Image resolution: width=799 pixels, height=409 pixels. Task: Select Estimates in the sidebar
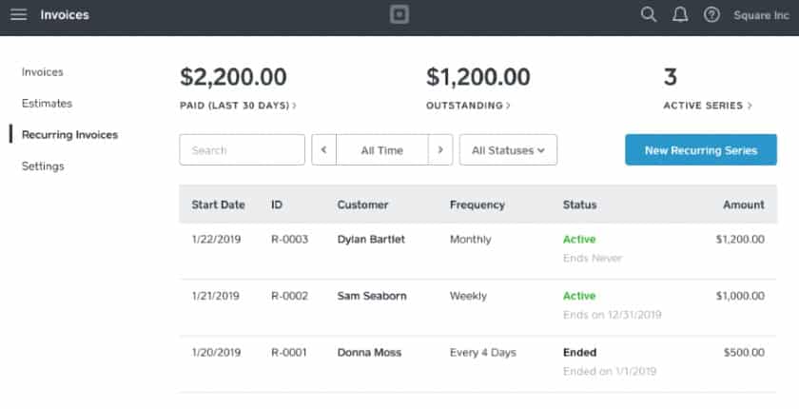(47, 104)
